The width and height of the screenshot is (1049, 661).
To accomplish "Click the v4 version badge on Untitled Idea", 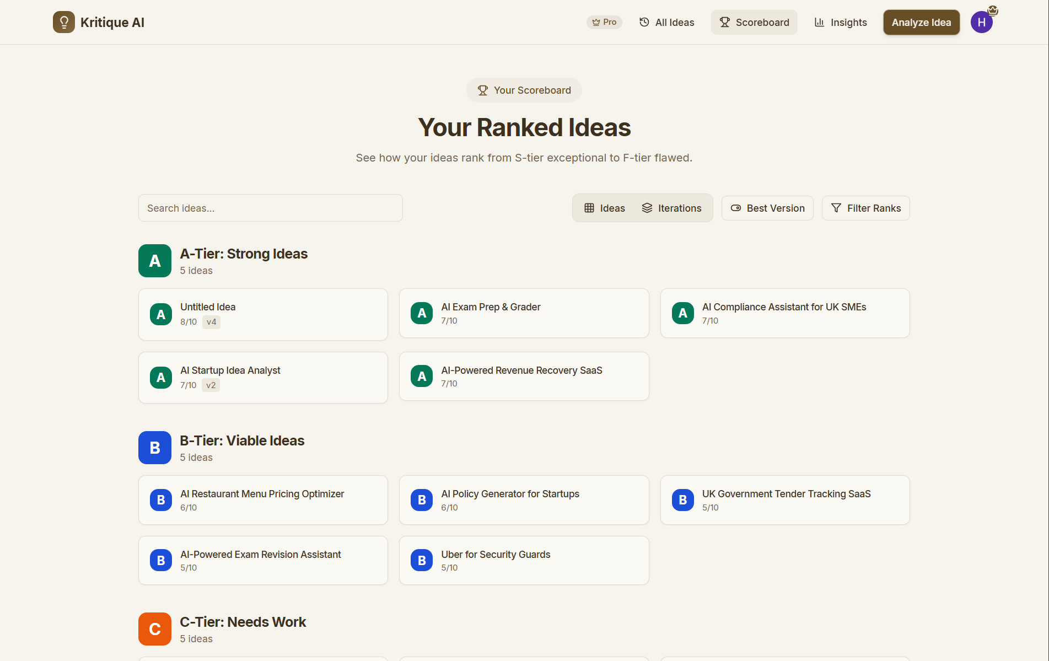I will click(x=211, y=322).
